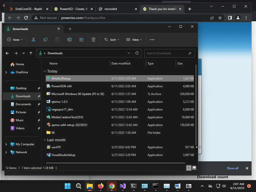Expand My Computer in navigation pane
Image resolution: width=256 pixels, height=192 pixels.
(x=6, y=144)
